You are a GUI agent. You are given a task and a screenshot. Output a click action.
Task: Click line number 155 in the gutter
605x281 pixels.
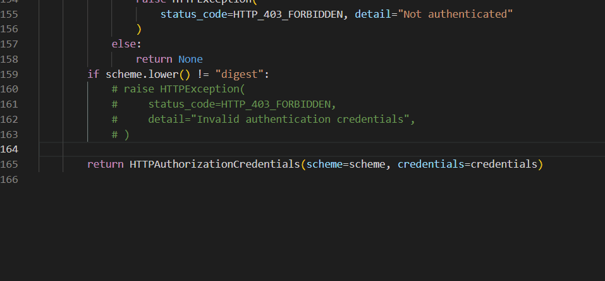click(x=9, y=15)
